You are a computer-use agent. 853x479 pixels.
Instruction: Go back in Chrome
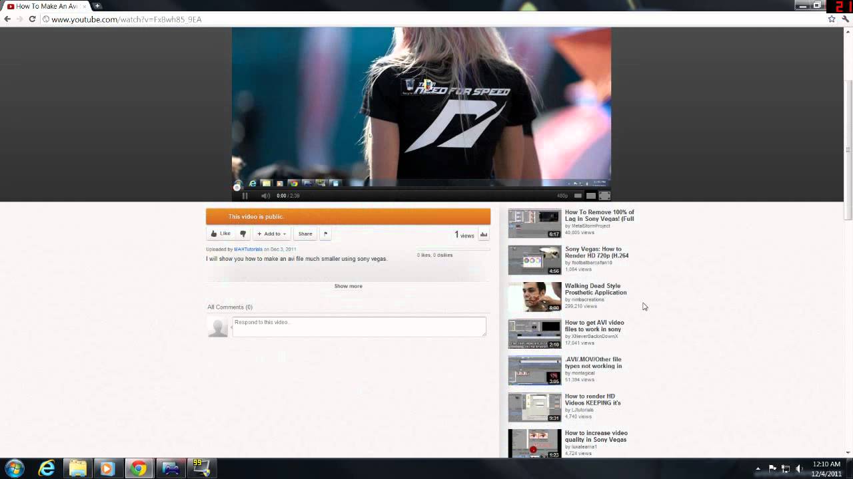tap(7, 19)
